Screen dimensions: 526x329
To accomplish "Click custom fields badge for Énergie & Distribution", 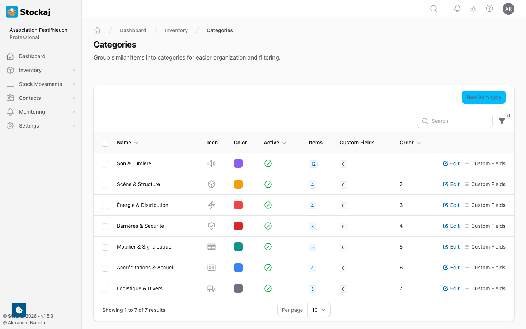I will (343, 206).
